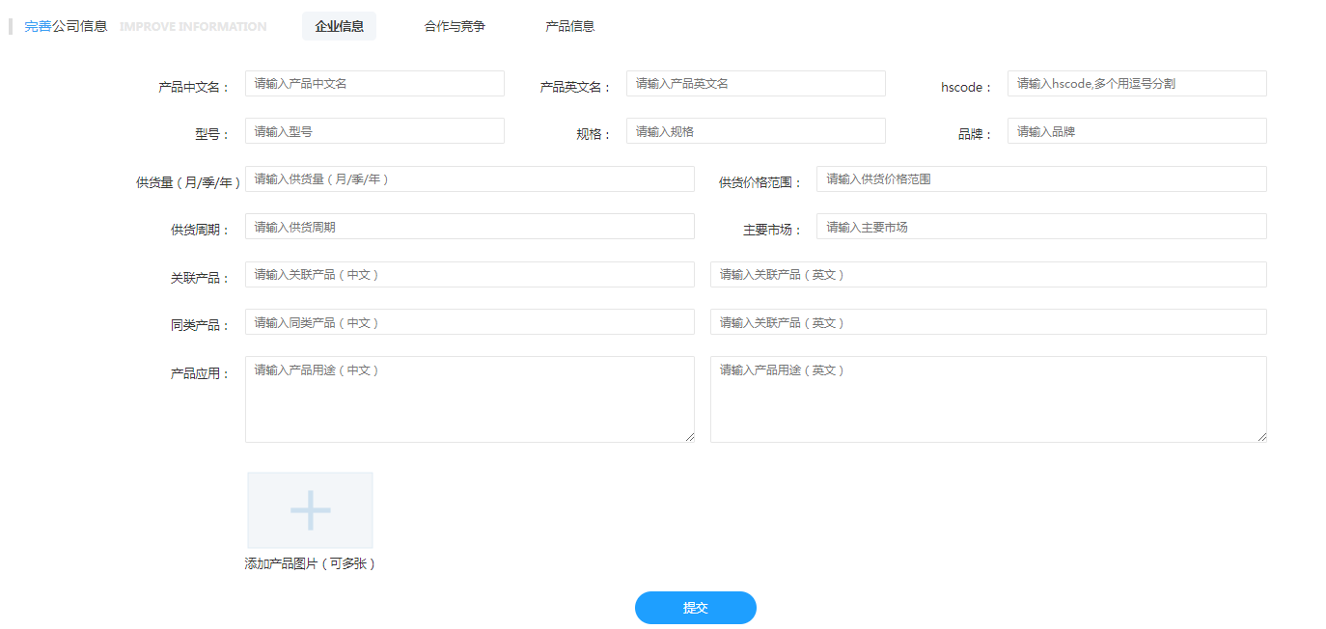Click into the 产品英文名 text box

[x=756, y=84]
